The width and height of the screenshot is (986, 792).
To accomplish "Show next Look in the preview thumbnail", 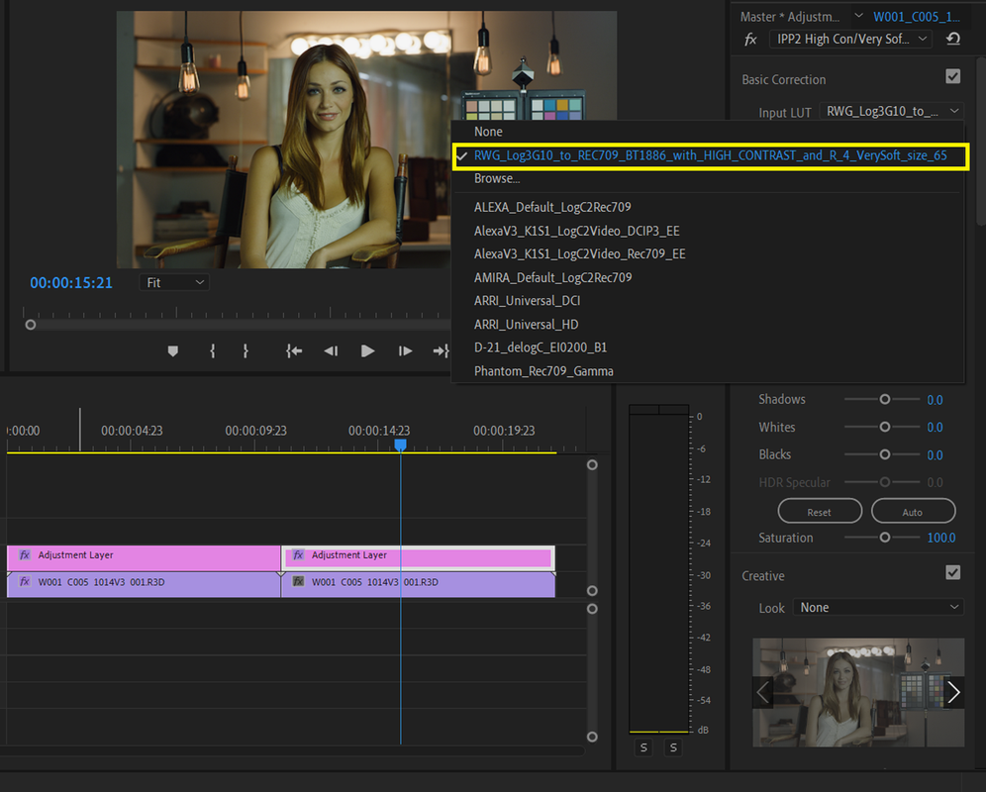I will coord(954,693).
